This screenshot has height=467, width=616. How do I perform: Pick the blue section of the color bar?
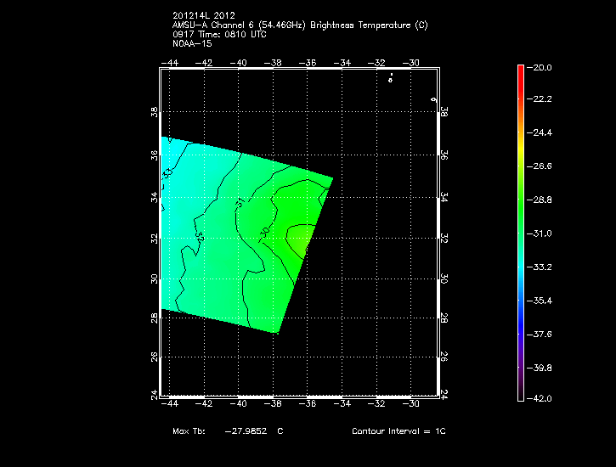tap(520, 314)
